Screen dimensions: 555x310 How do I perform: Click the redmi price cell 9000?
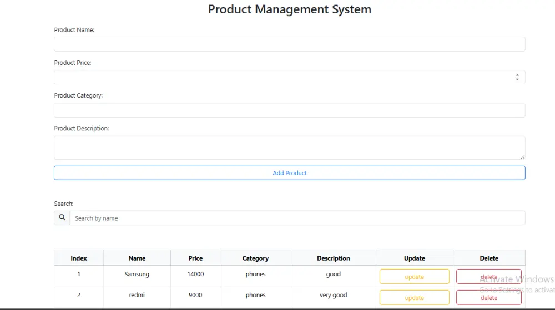(195, 295)
